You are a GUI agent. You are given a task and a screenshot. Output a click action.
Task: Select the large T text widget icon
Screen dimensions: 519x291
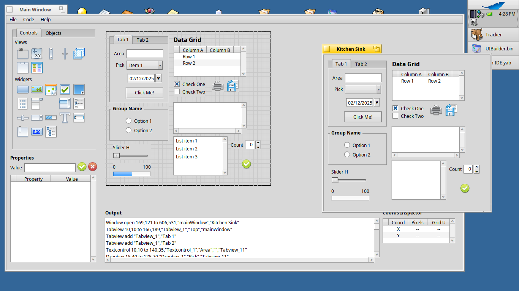pos(65,117)
